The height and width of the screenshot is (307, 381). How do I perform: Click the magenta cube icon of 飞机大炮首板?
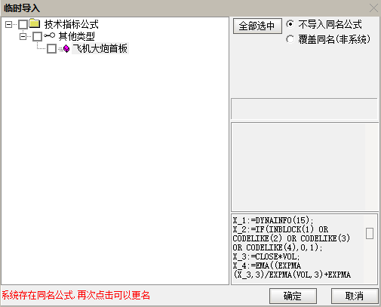[x=66, y=48]
